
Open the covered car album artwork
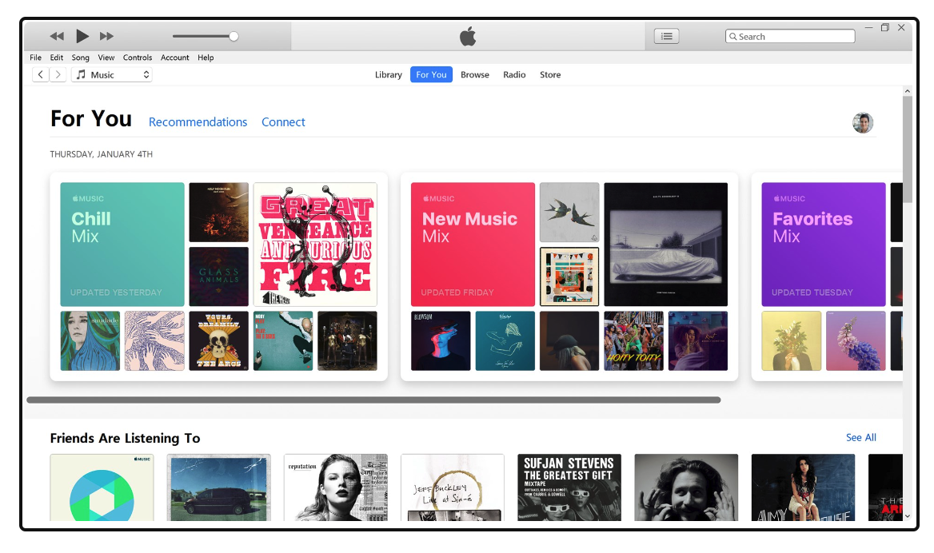666,245
